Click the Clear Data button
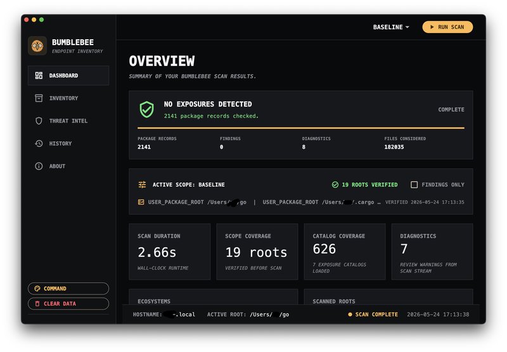The image size is (507, 352). click(x=68, y=304)
